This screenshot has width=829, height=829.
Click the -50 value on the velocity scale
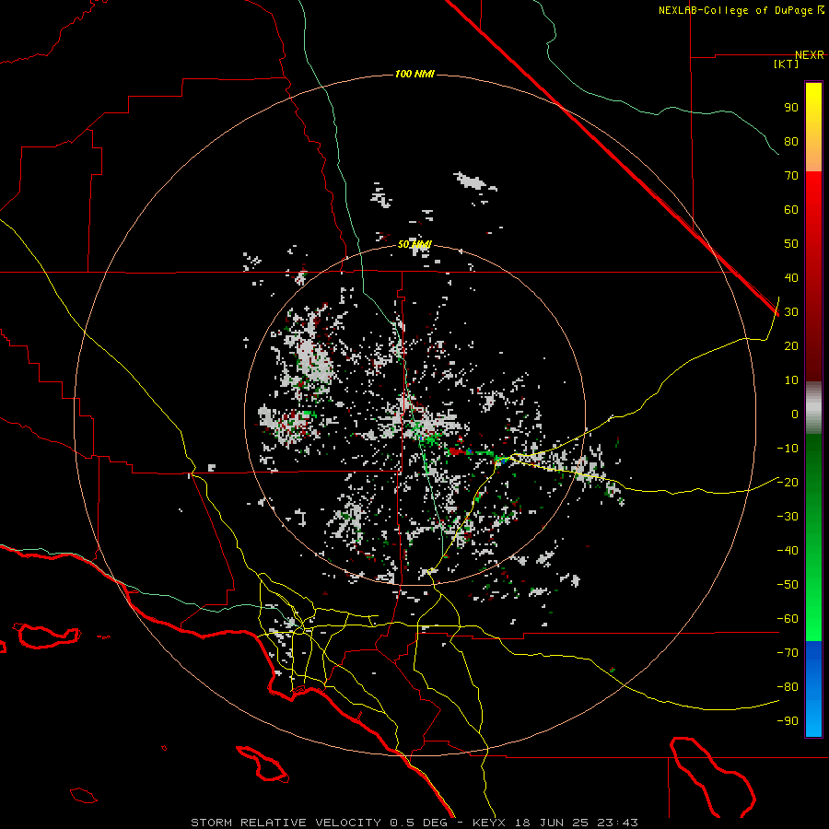tap(788, 585)
